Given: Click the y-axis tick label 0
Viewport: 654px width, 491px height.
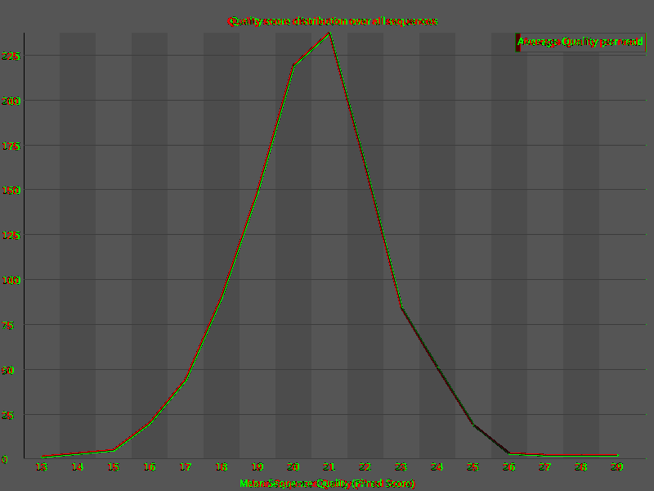Looking at the screenshot, I should point(5,460).
